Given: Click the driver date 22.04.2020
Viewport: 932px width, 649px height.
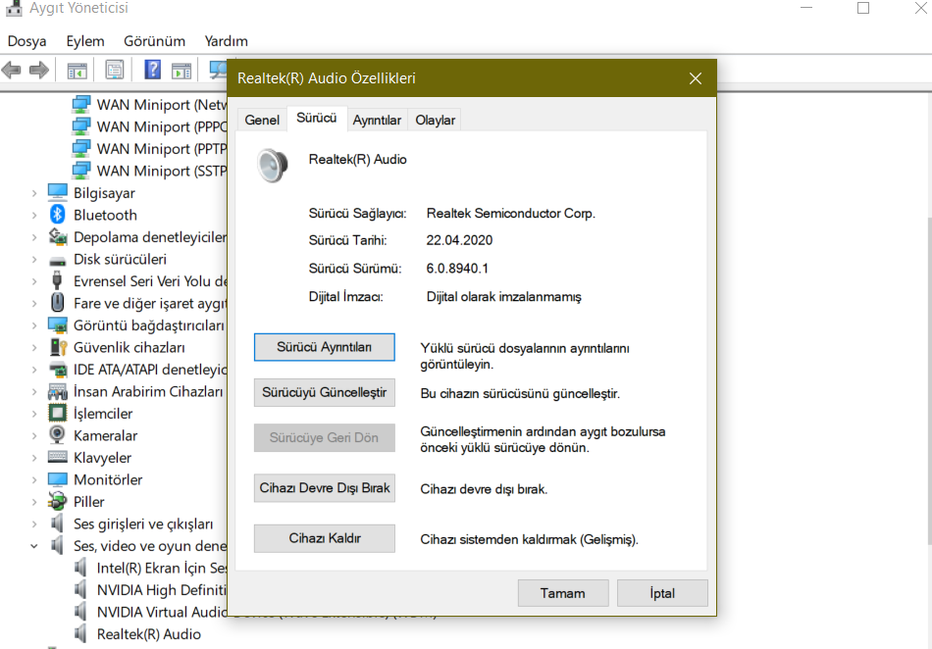Looking at the screenshot, I should pyautogui.click(x=459, y=240).
